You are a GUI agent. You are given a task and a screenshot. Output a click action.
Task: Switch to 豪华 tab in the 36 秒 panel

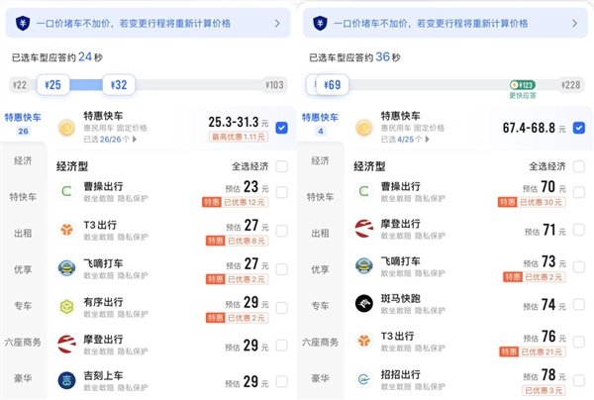click(x=320, y=378)
